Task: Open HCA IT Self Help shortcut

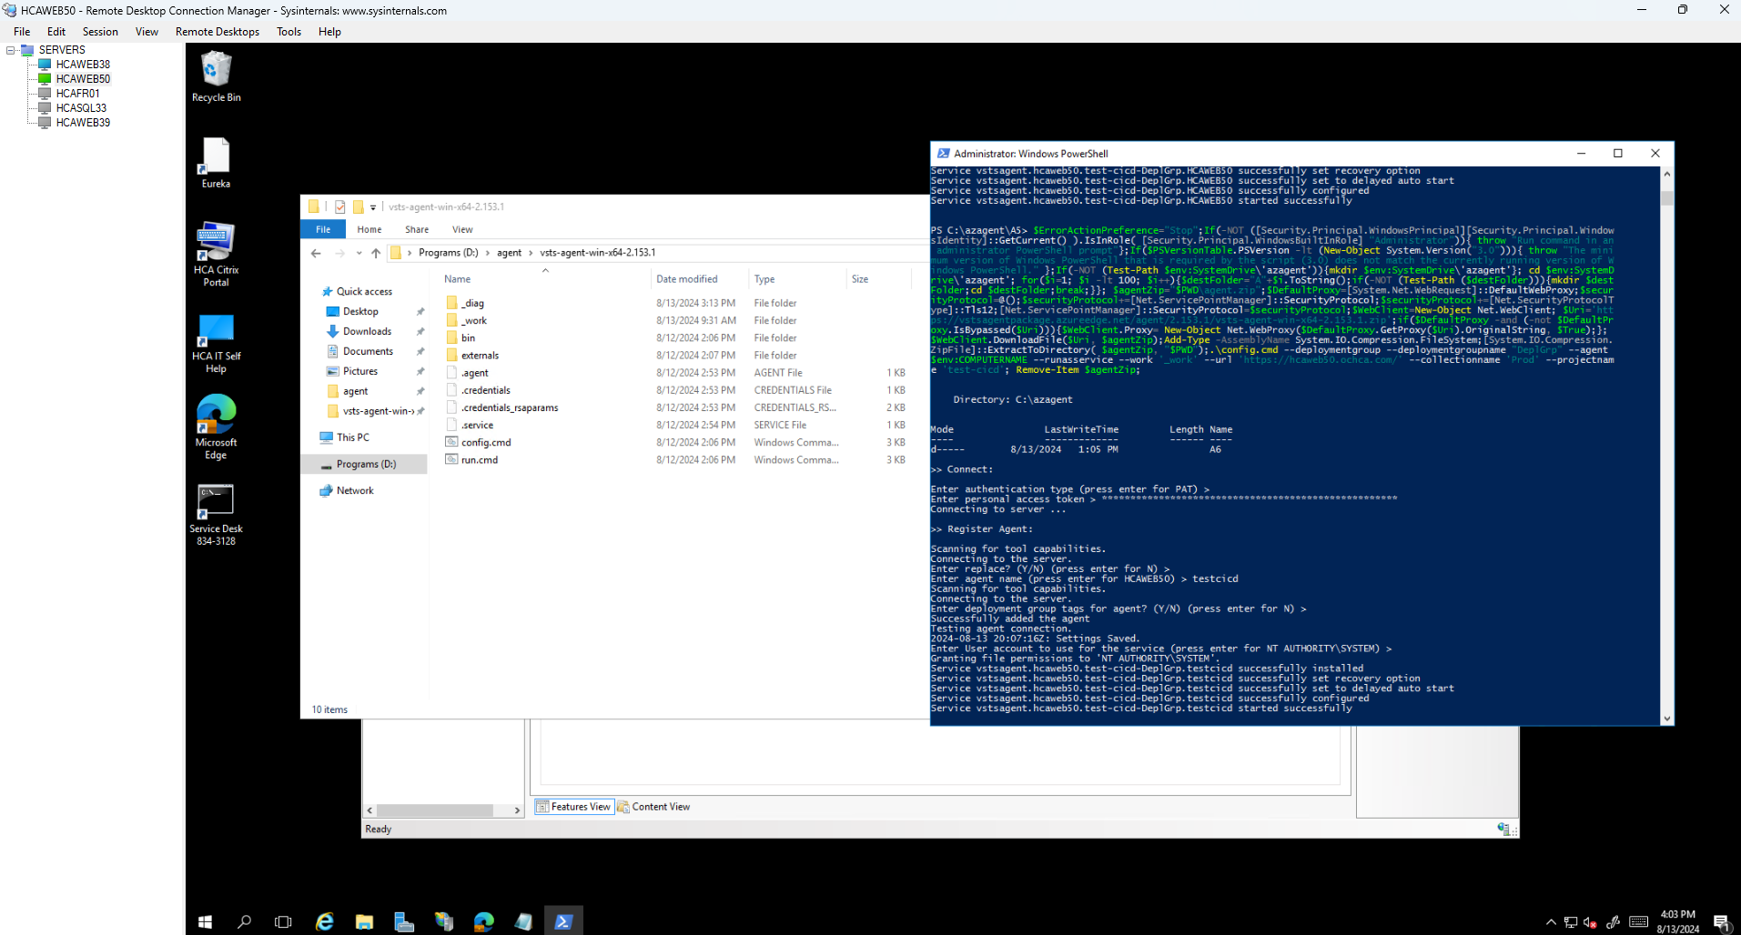Action: pos(216,343)
